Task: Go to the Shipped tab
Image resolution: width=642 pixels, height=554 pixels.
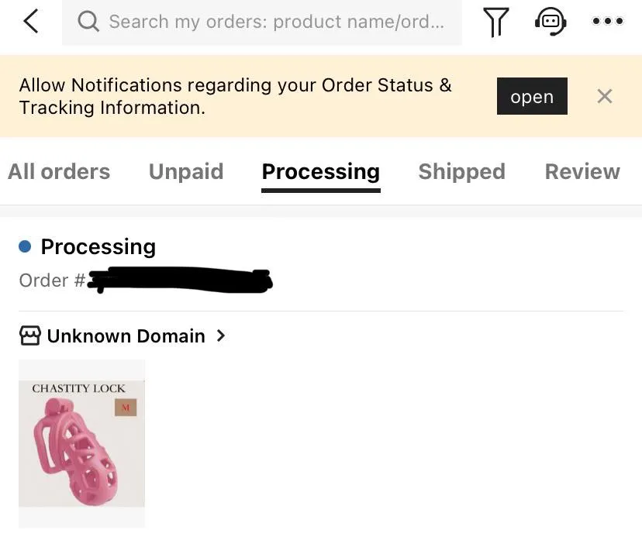Action: point(461,171)
